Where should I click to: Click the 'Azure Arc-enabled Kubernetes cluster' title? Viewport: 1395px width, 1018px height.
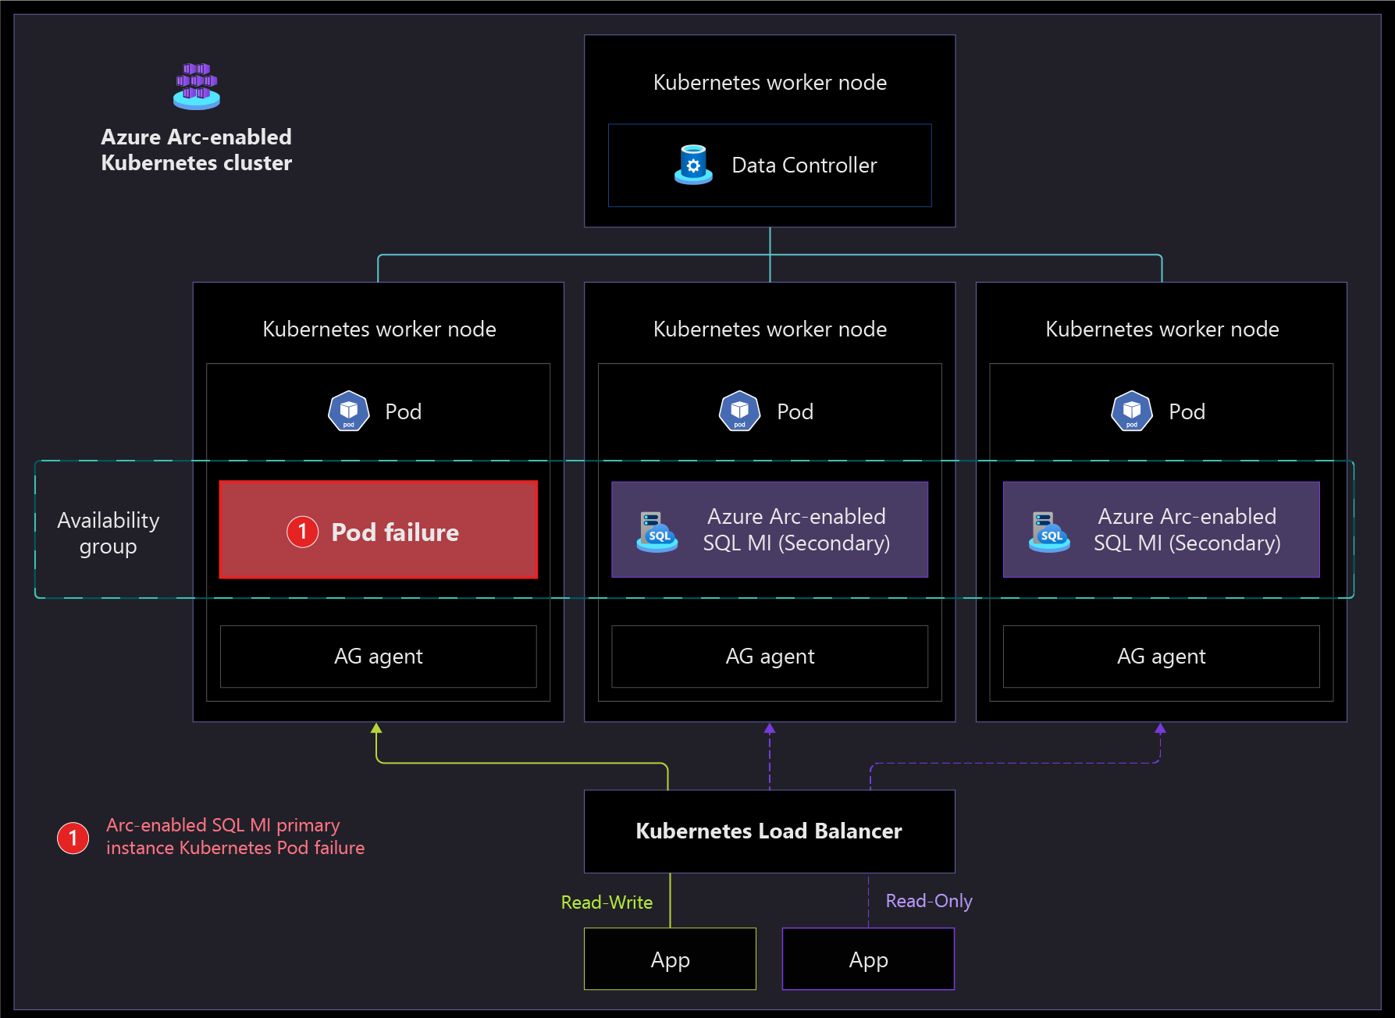pos(197,150)
